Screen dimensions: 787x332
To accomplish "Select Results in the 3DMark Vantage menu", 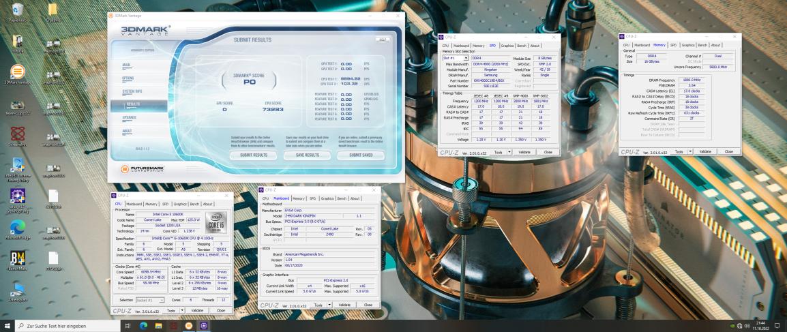I will point(139,104).
